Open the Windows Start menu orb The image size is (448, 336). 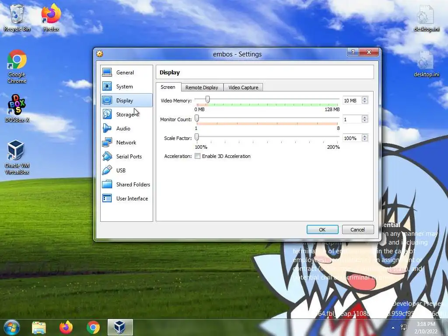[x=11, y=327]
